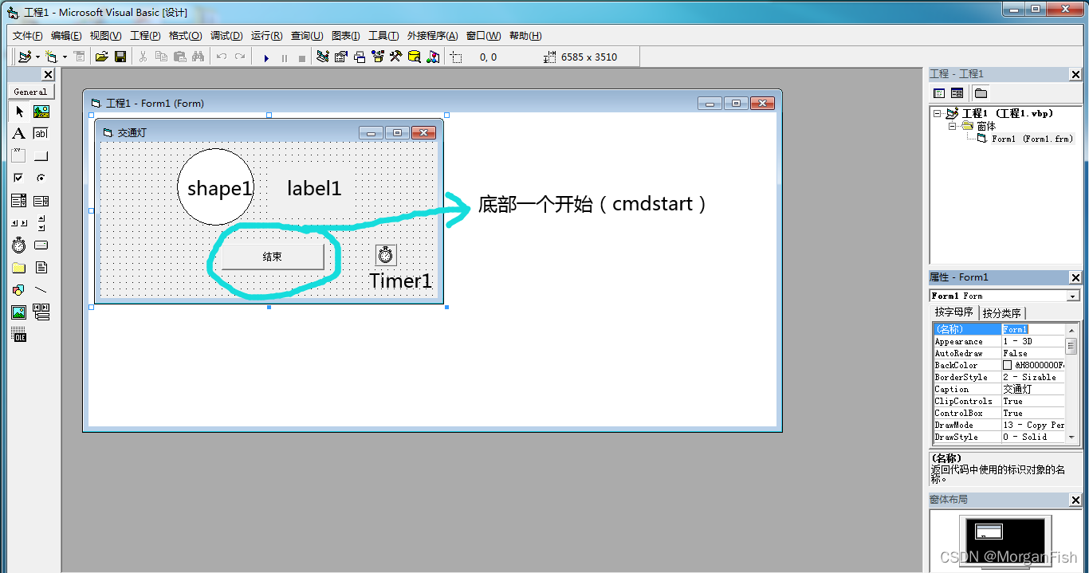
Task: Click Open Project toolbar icon
Action: [102, 57]
